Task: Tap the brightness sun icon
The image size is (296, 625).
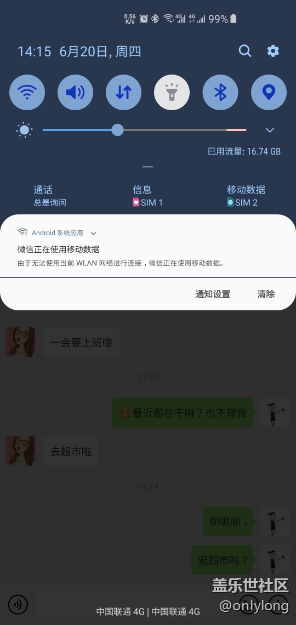Action: point(24,130)
